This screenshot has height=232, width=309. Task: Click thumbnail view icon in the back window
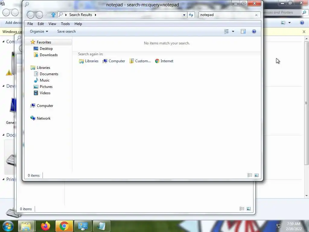coord(249,208)
